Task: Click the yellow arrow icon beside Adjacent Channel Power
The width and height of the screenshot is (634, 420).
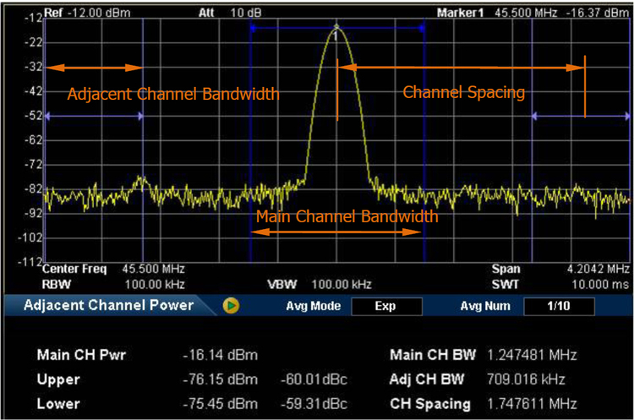Action: tap(230, 305)
